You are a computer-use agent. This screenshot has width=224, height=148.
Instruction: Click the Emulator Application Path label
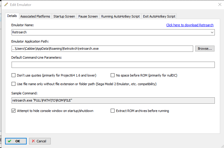[x=30, y=41]
